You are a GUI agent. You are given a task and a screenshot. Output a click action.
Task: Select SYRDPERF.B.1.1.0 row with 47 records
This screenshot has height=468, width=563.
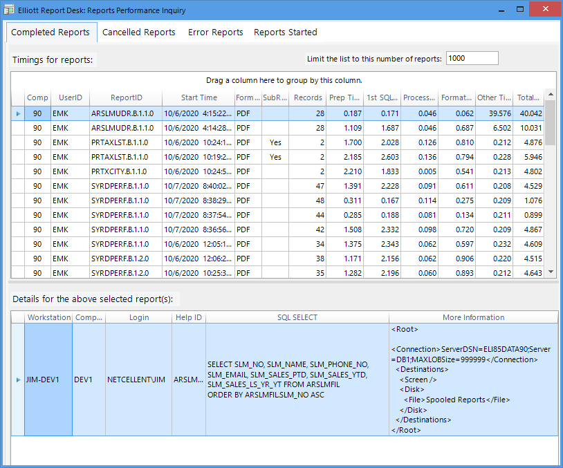[277, 186]
